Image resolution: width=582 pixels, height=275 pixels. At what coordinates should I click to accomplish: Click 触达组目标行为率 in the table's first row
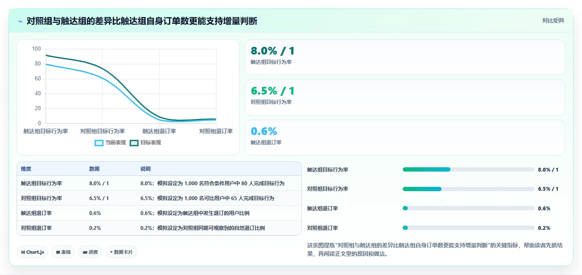[x=41, y=183]
